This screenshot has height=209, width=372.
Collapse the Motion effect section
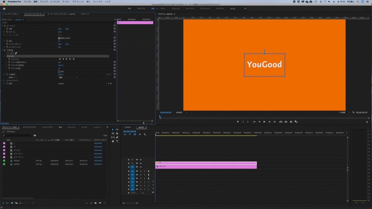[2, 26]
